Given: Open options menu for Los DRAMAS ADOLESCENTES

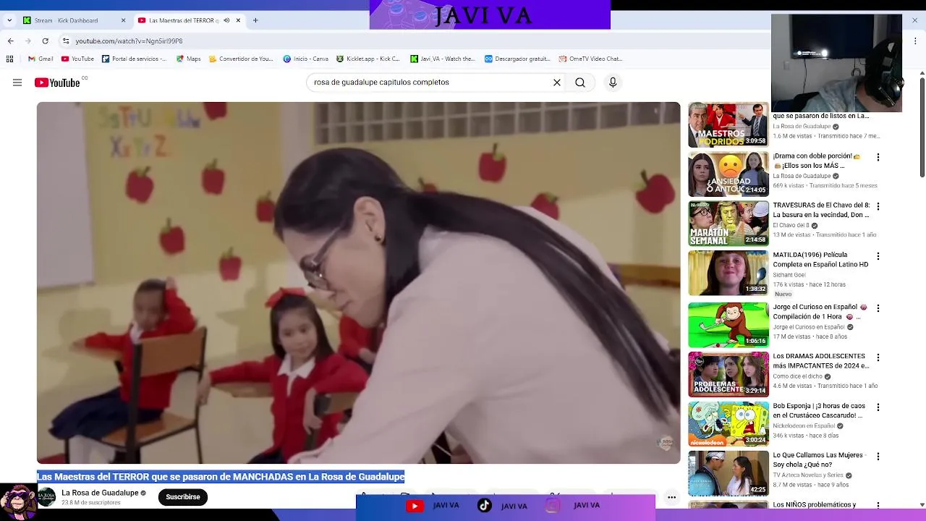Looking at the screenshot, I should tap(878, 357).
